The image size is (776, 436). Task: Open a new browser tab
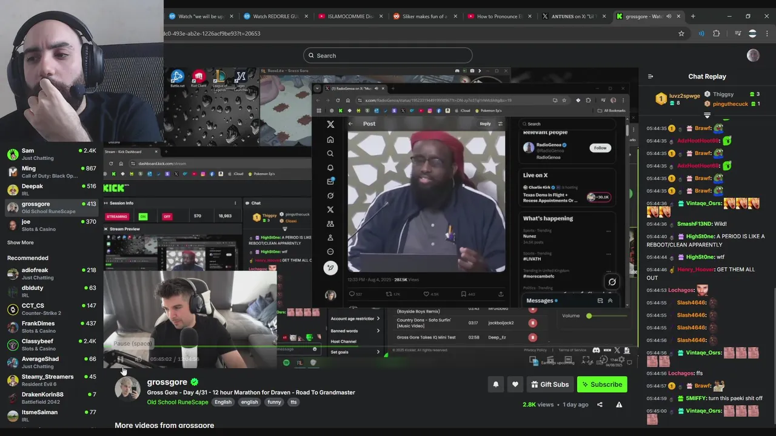(x=693, y=16)
